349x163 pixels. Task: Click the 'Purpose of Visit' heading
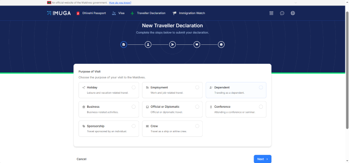(x=89, y=72)
